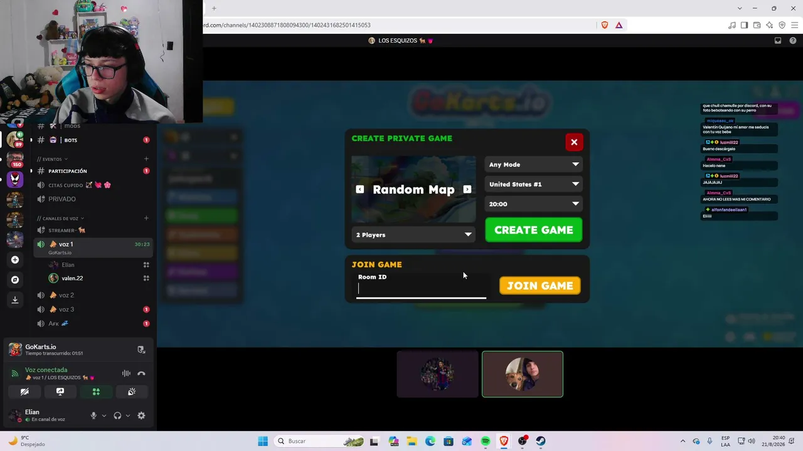Viewport: 803px width, 451px height.
Task: Select user valen.22 in voz 1
Action: 72,278
